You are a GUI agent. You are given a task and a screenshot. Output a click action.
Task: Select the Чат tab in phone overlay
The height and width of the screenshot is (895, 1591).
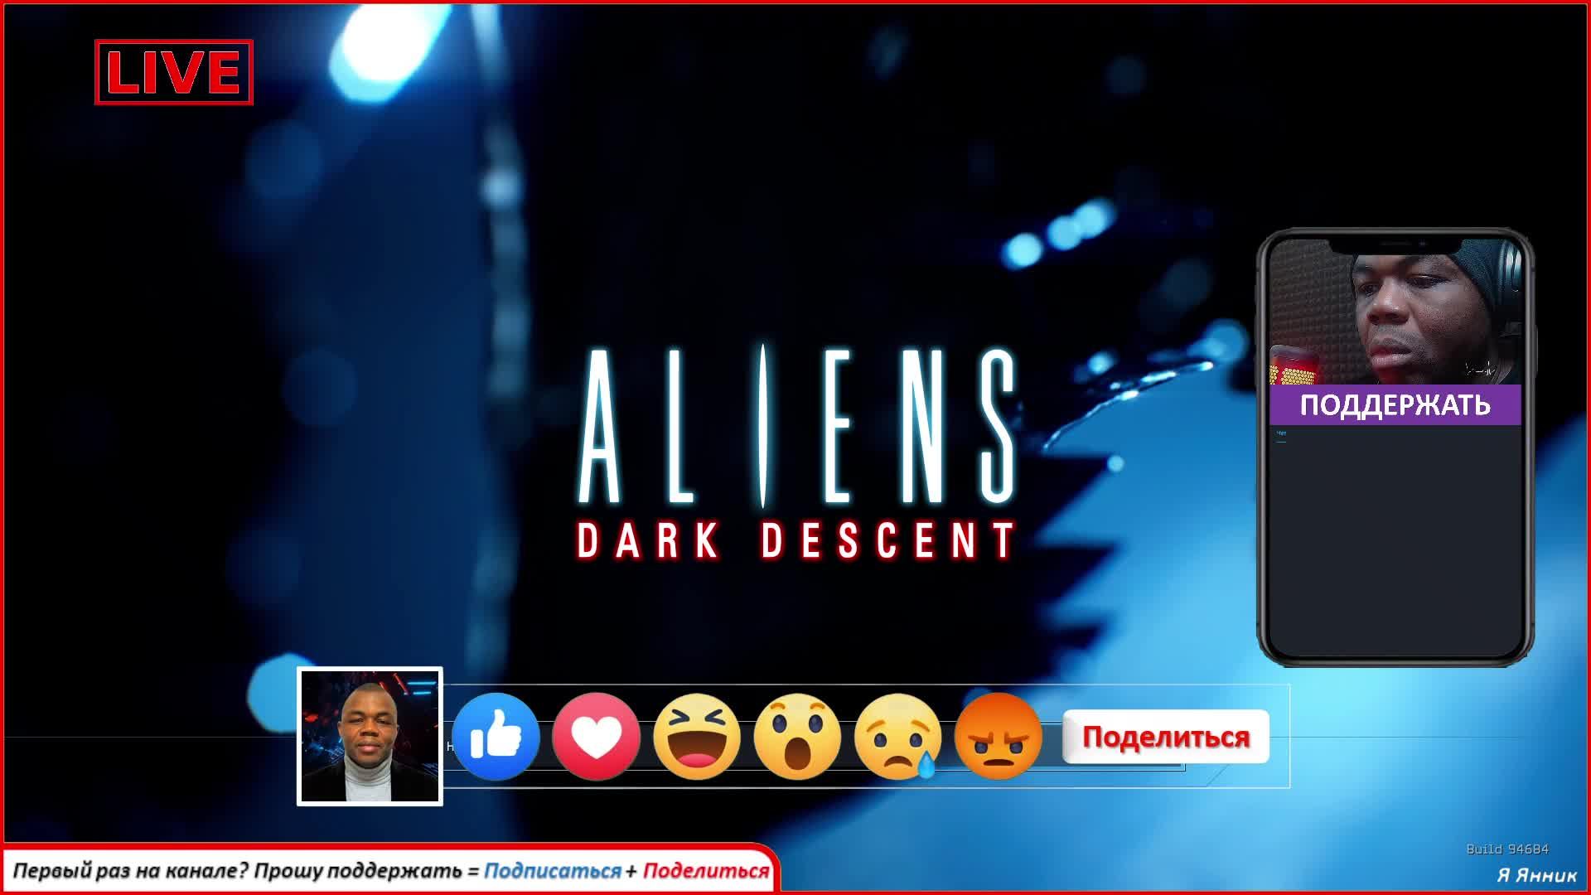[x=1281, y=433]
